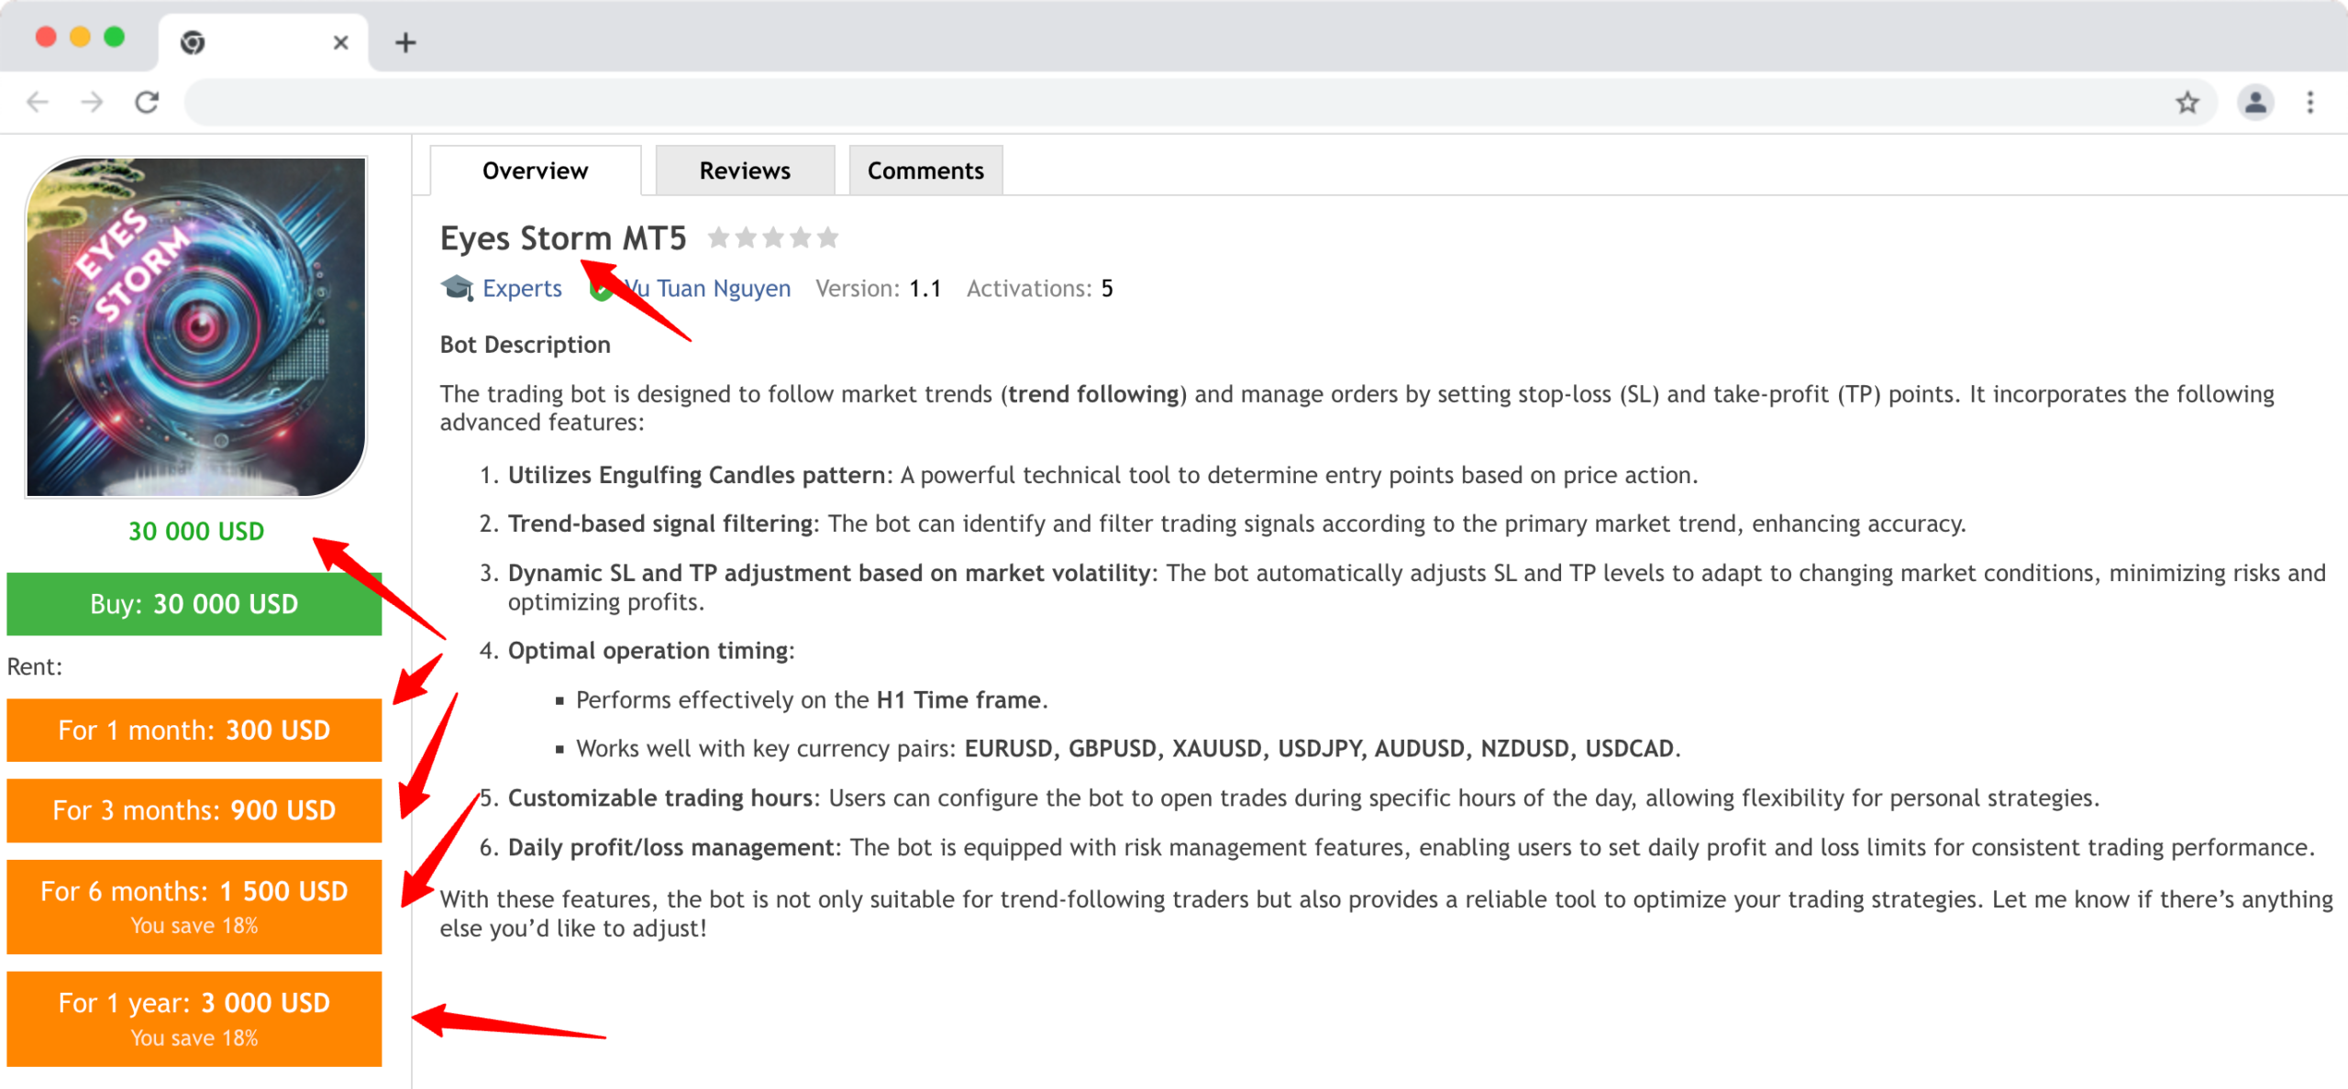Click the Version: 1.1 label
Image resolution: width=2348 pixels, height=1089 pixels.
coord(879,288)
